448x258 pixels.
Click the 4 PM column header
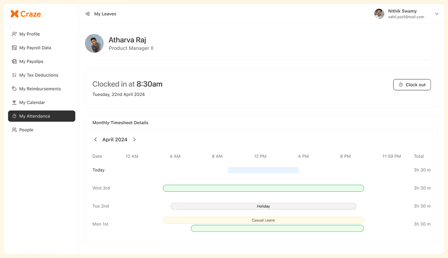tap(303, 156)
